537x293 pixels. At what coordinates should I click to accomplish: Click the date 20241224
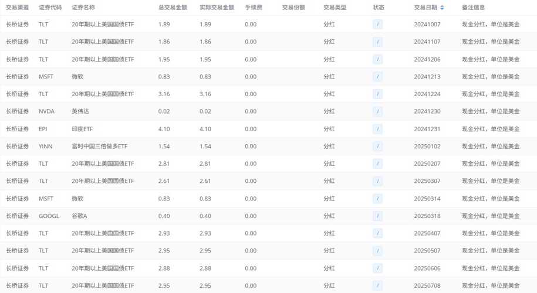point(427,94)
